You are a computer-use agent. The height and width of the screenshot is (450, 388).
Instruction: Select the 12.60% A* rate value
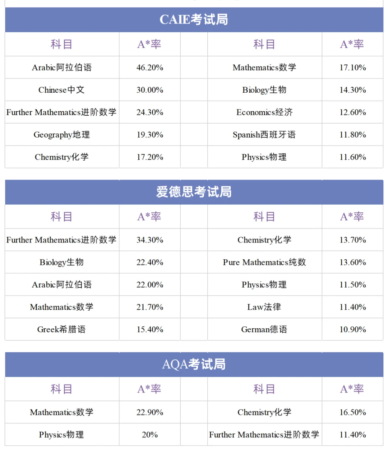tap(353, 112)
